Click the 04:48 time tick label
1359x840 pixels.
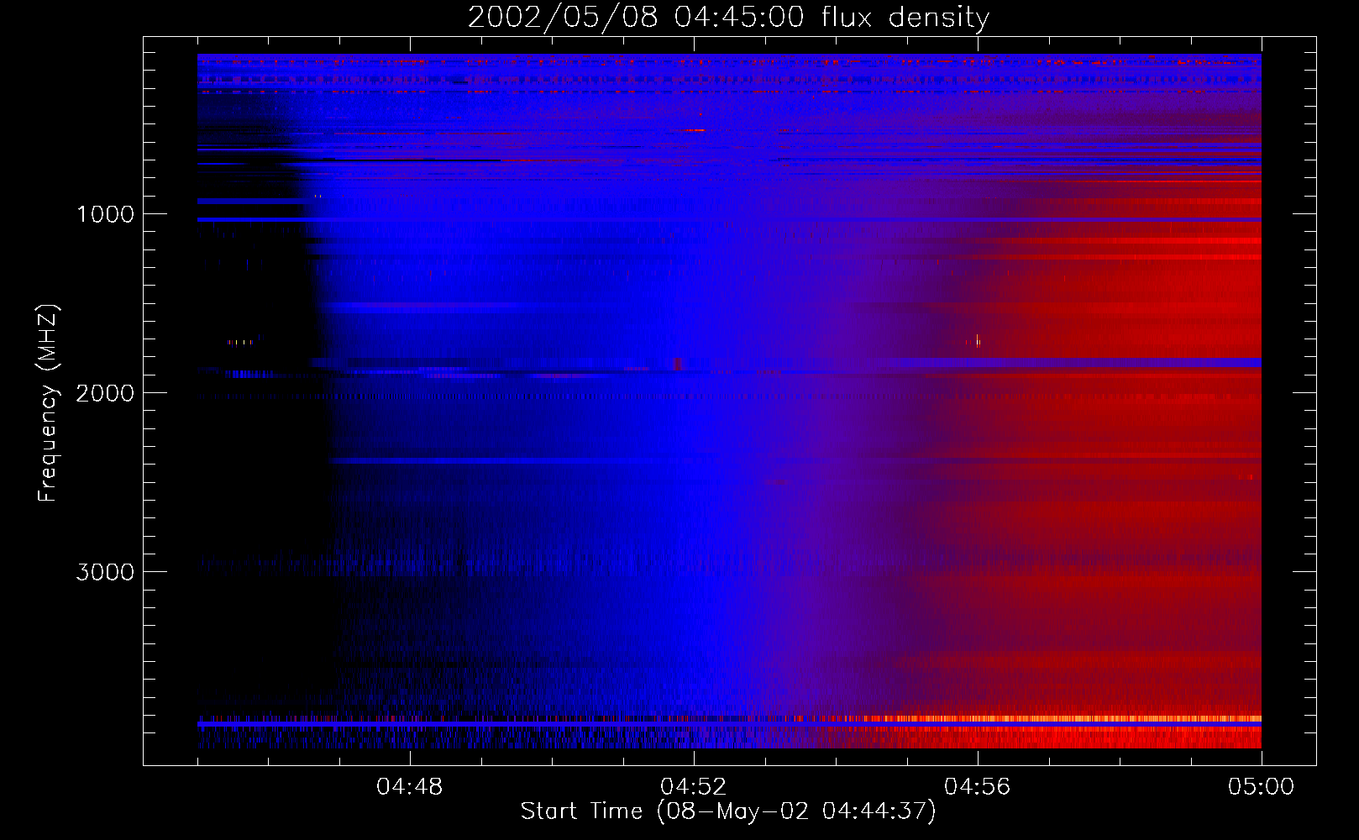[x=410, y=787]
